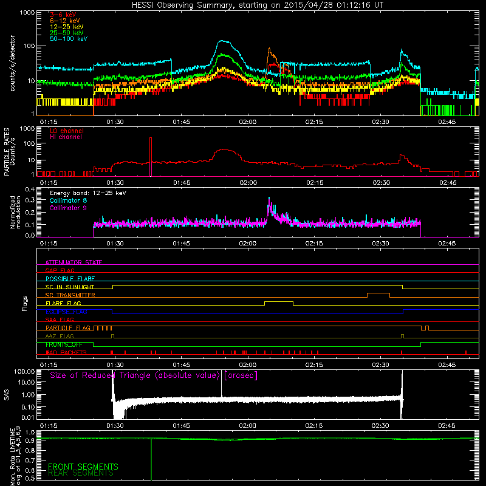
Task: Click the PARTICLE FLAG label
Action: tap(68, 327)
